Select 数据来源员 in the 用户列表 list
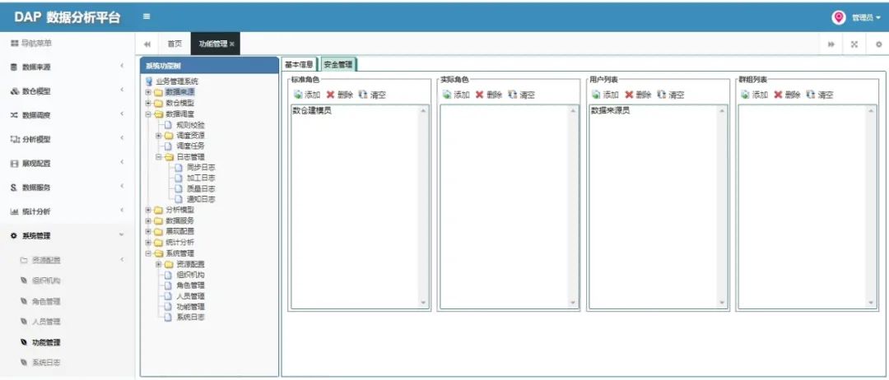889x380 pixels. click(611, 110)
